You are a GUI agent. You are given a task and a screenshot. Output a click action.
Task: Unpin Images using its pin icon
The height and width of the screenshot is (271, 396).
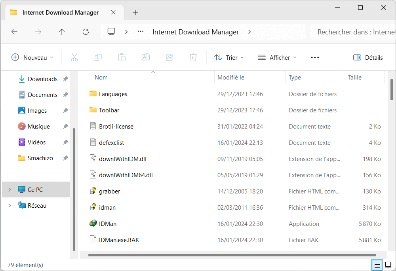(x=65, y=110)
